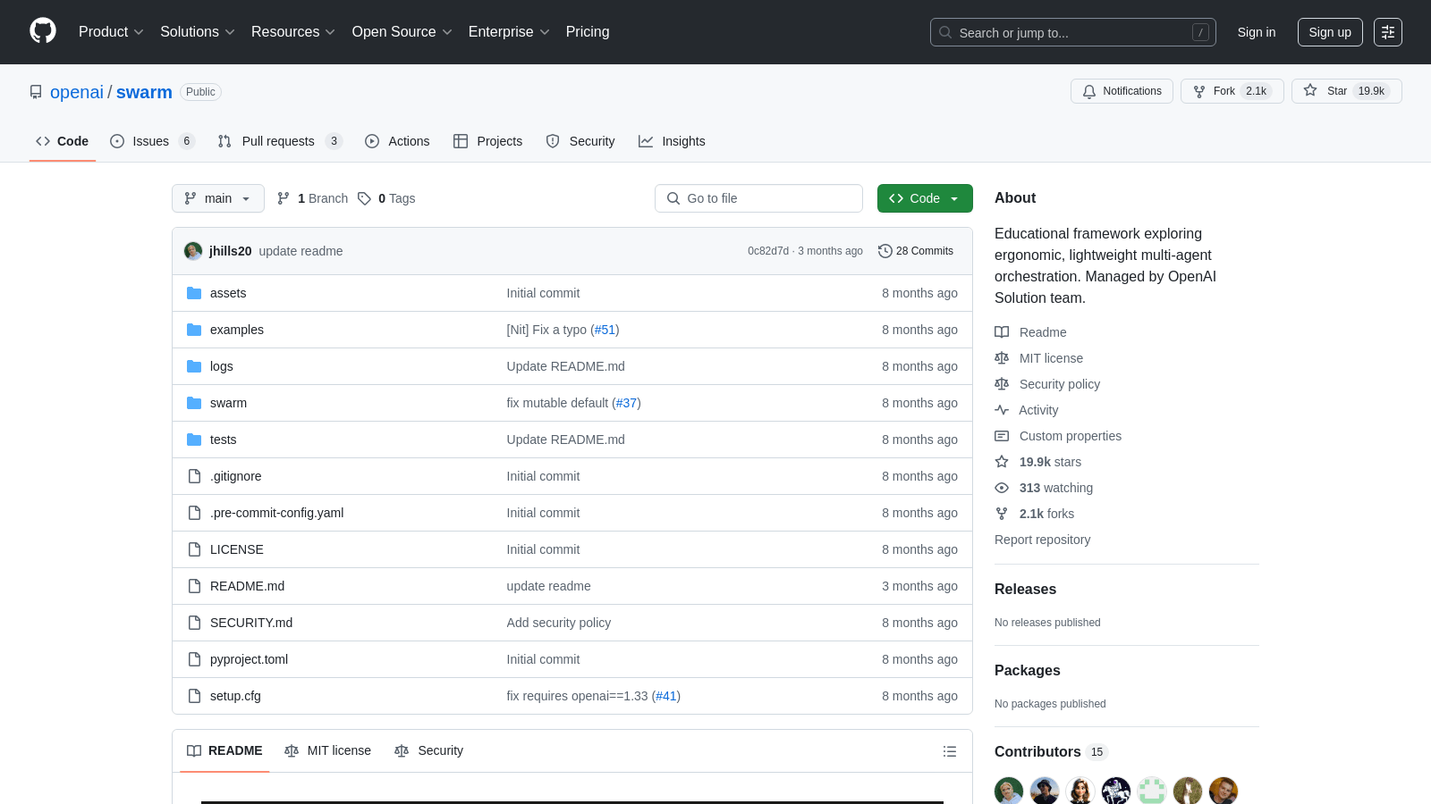Screen dimensions: 1431x804
Task: Click the third contributor avatar
Action: point(1080,791)
